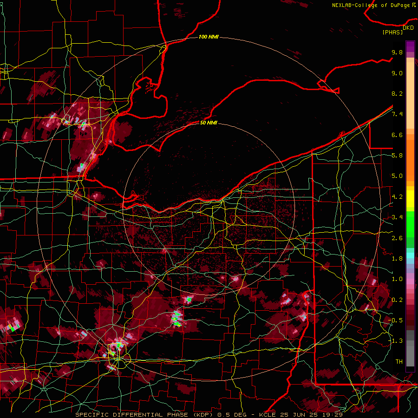Select the 3.4 value on the scale
This screenshot has width=418, height=418.
pos(397,217)
